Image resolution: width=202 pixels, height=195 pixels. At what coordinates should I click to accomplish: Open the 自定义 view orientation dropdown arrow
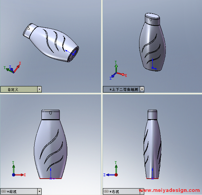click(x=39, y=89)
